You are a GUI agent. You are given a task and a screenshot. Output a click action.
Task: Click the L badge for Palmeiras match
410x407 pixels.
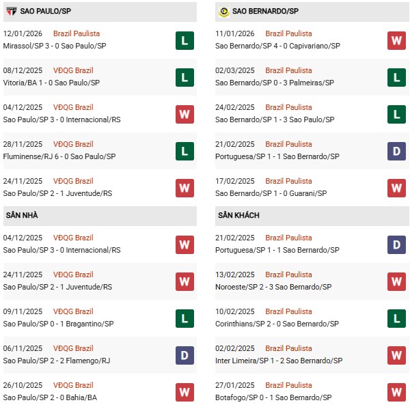tap(396, 77)
